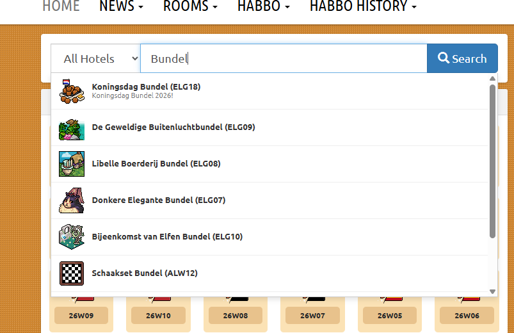Click the 'Koningsdag Bundel 2026!' subtitle
The height and width of the screenshot is (333, 514).
click(133, 96)
